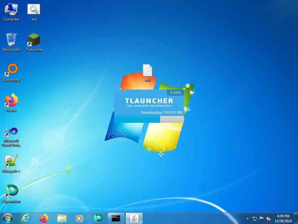Click the 2.9301 version label

[x=175, y=92]
